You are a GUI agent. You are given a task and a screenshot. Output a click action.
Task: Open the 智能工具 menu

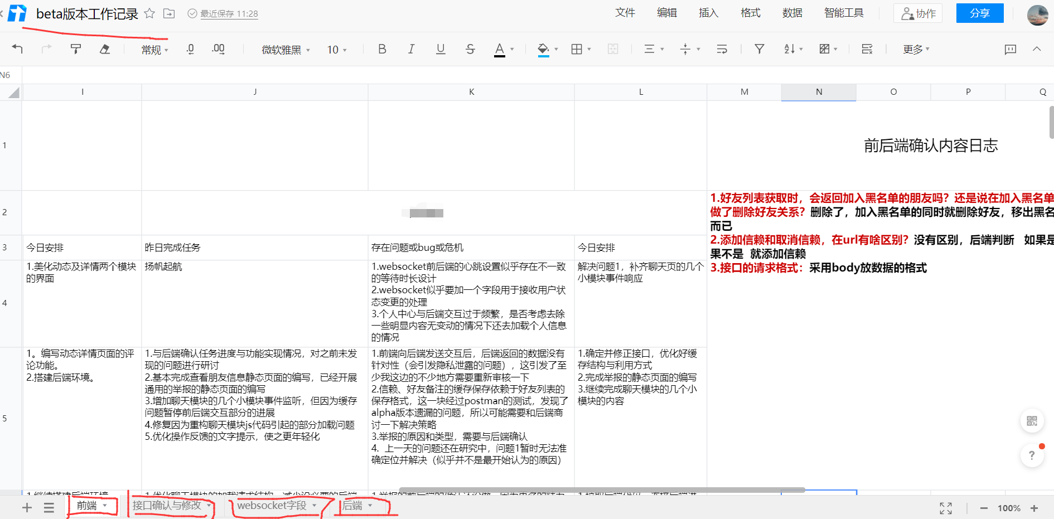844,13
